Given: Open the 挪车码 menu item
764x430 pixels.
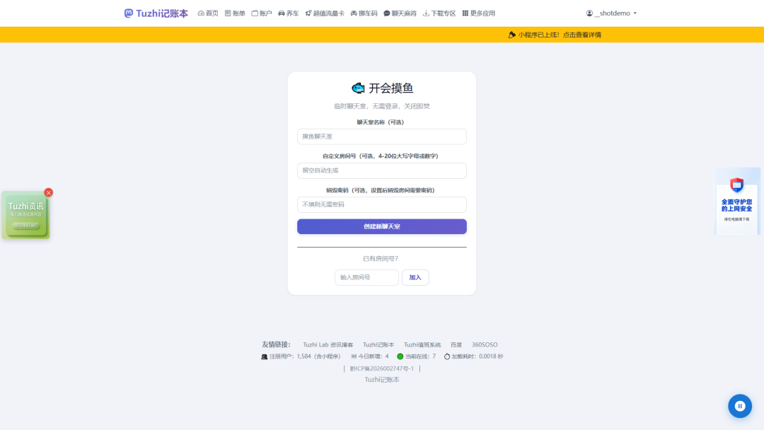Looking at the screenshot, I should pyautogui.click(x=364, y=13).
